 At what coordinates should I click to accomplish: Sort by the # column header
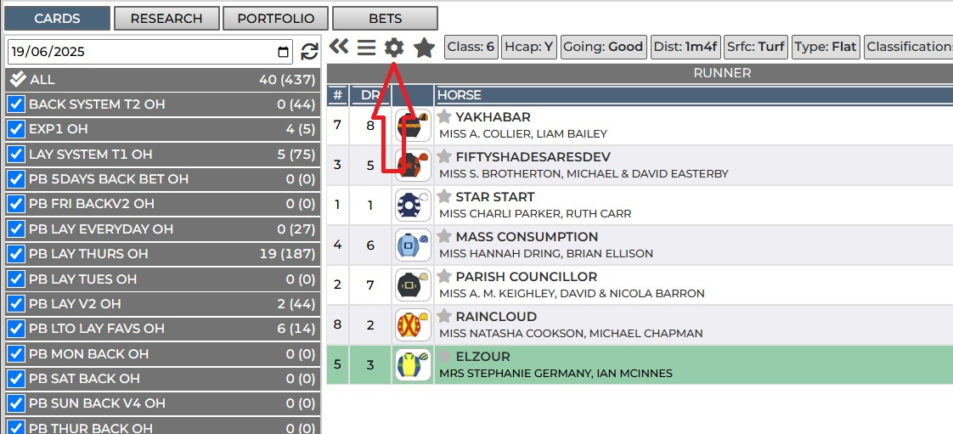coord(337,95)
